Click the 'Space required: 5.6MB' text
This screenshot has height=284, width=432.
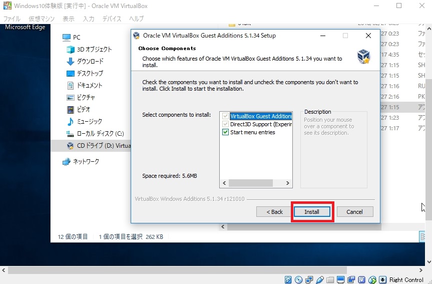point(170,176)
